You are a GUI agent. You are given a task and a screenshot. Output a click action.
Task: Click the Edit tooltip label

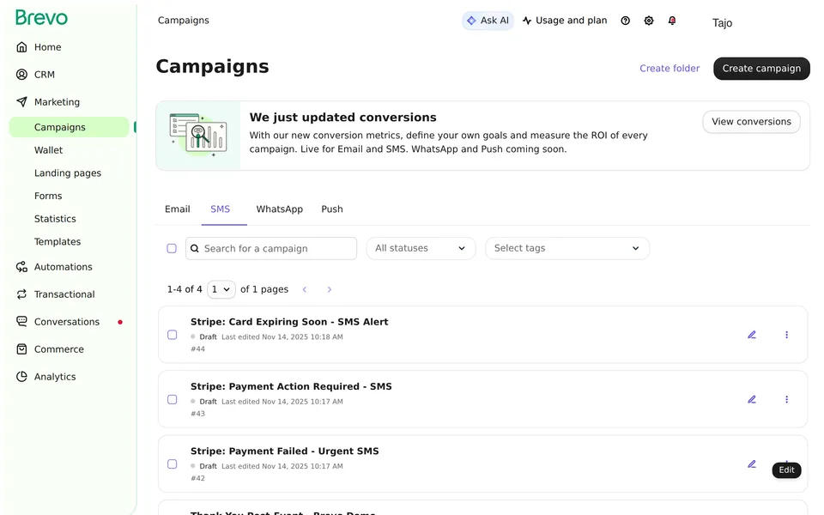coord(787,470)
